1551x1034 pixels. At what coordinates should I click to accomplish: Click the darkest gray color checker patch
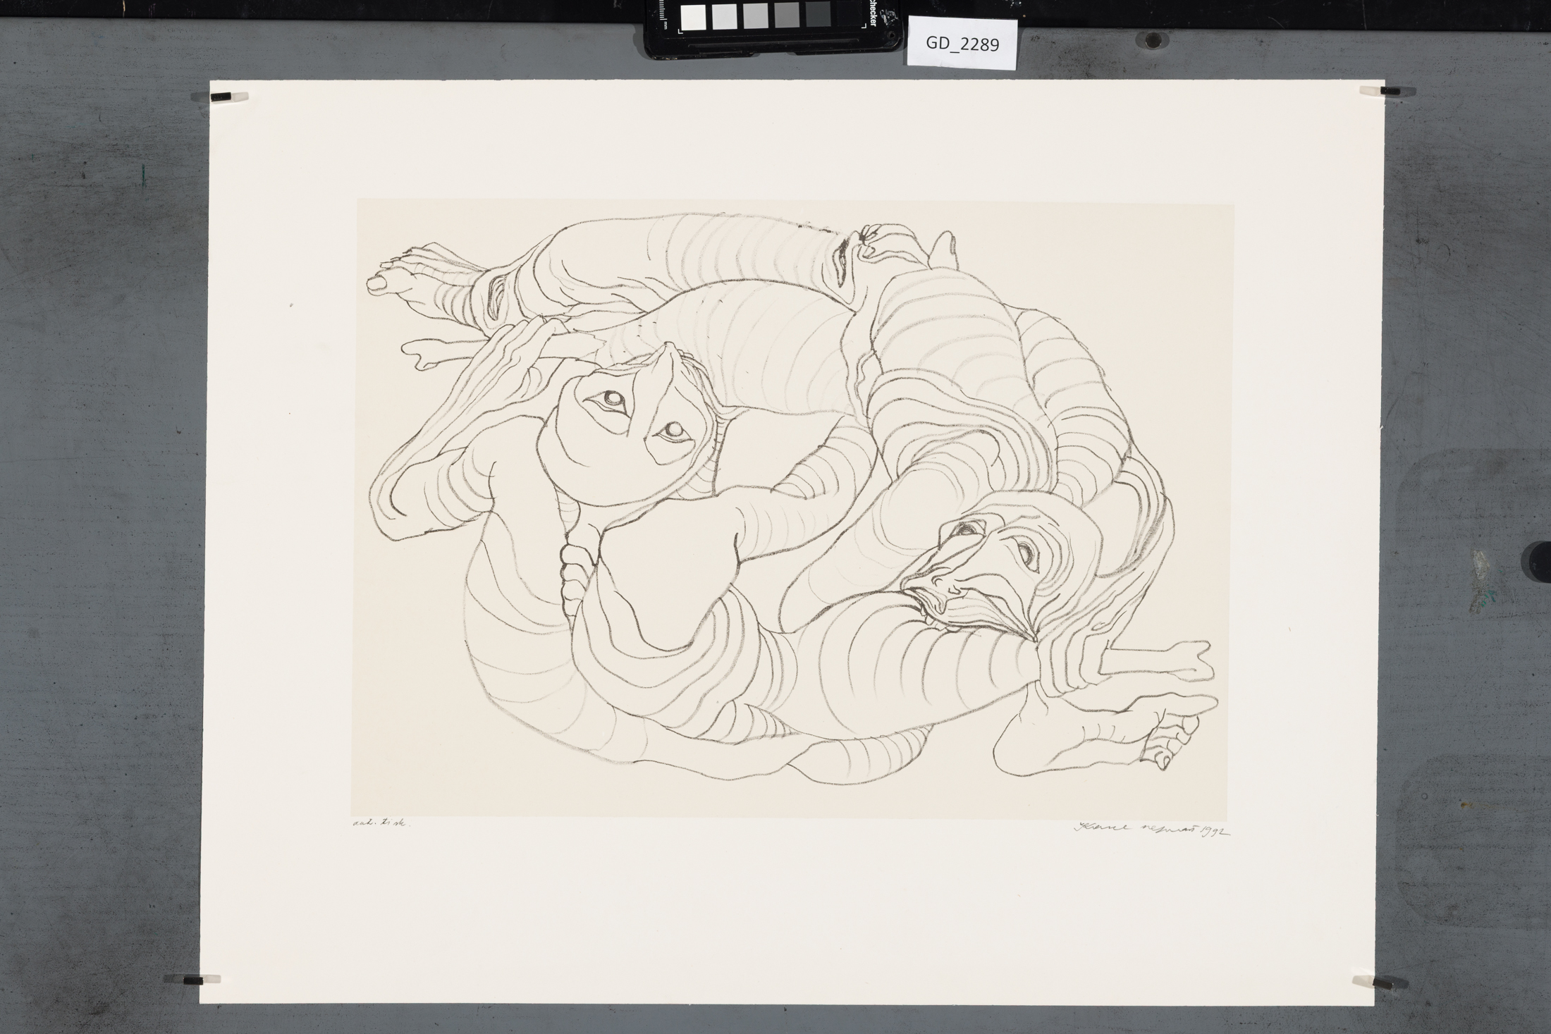818,15
